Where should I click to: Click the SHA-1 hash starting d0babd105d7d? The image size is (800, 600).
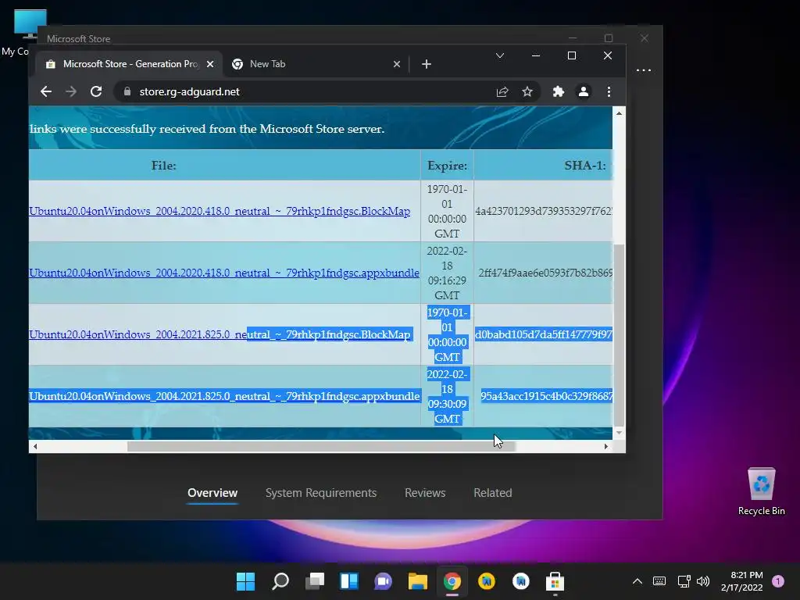[544, 334]
